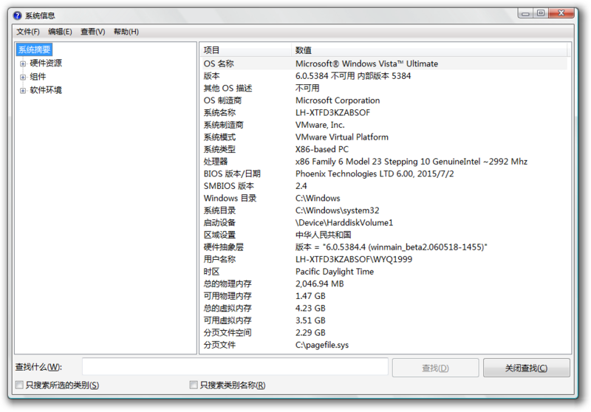Select the 处理器 row label
Screen dimensions: 591x412
[216, 162]
